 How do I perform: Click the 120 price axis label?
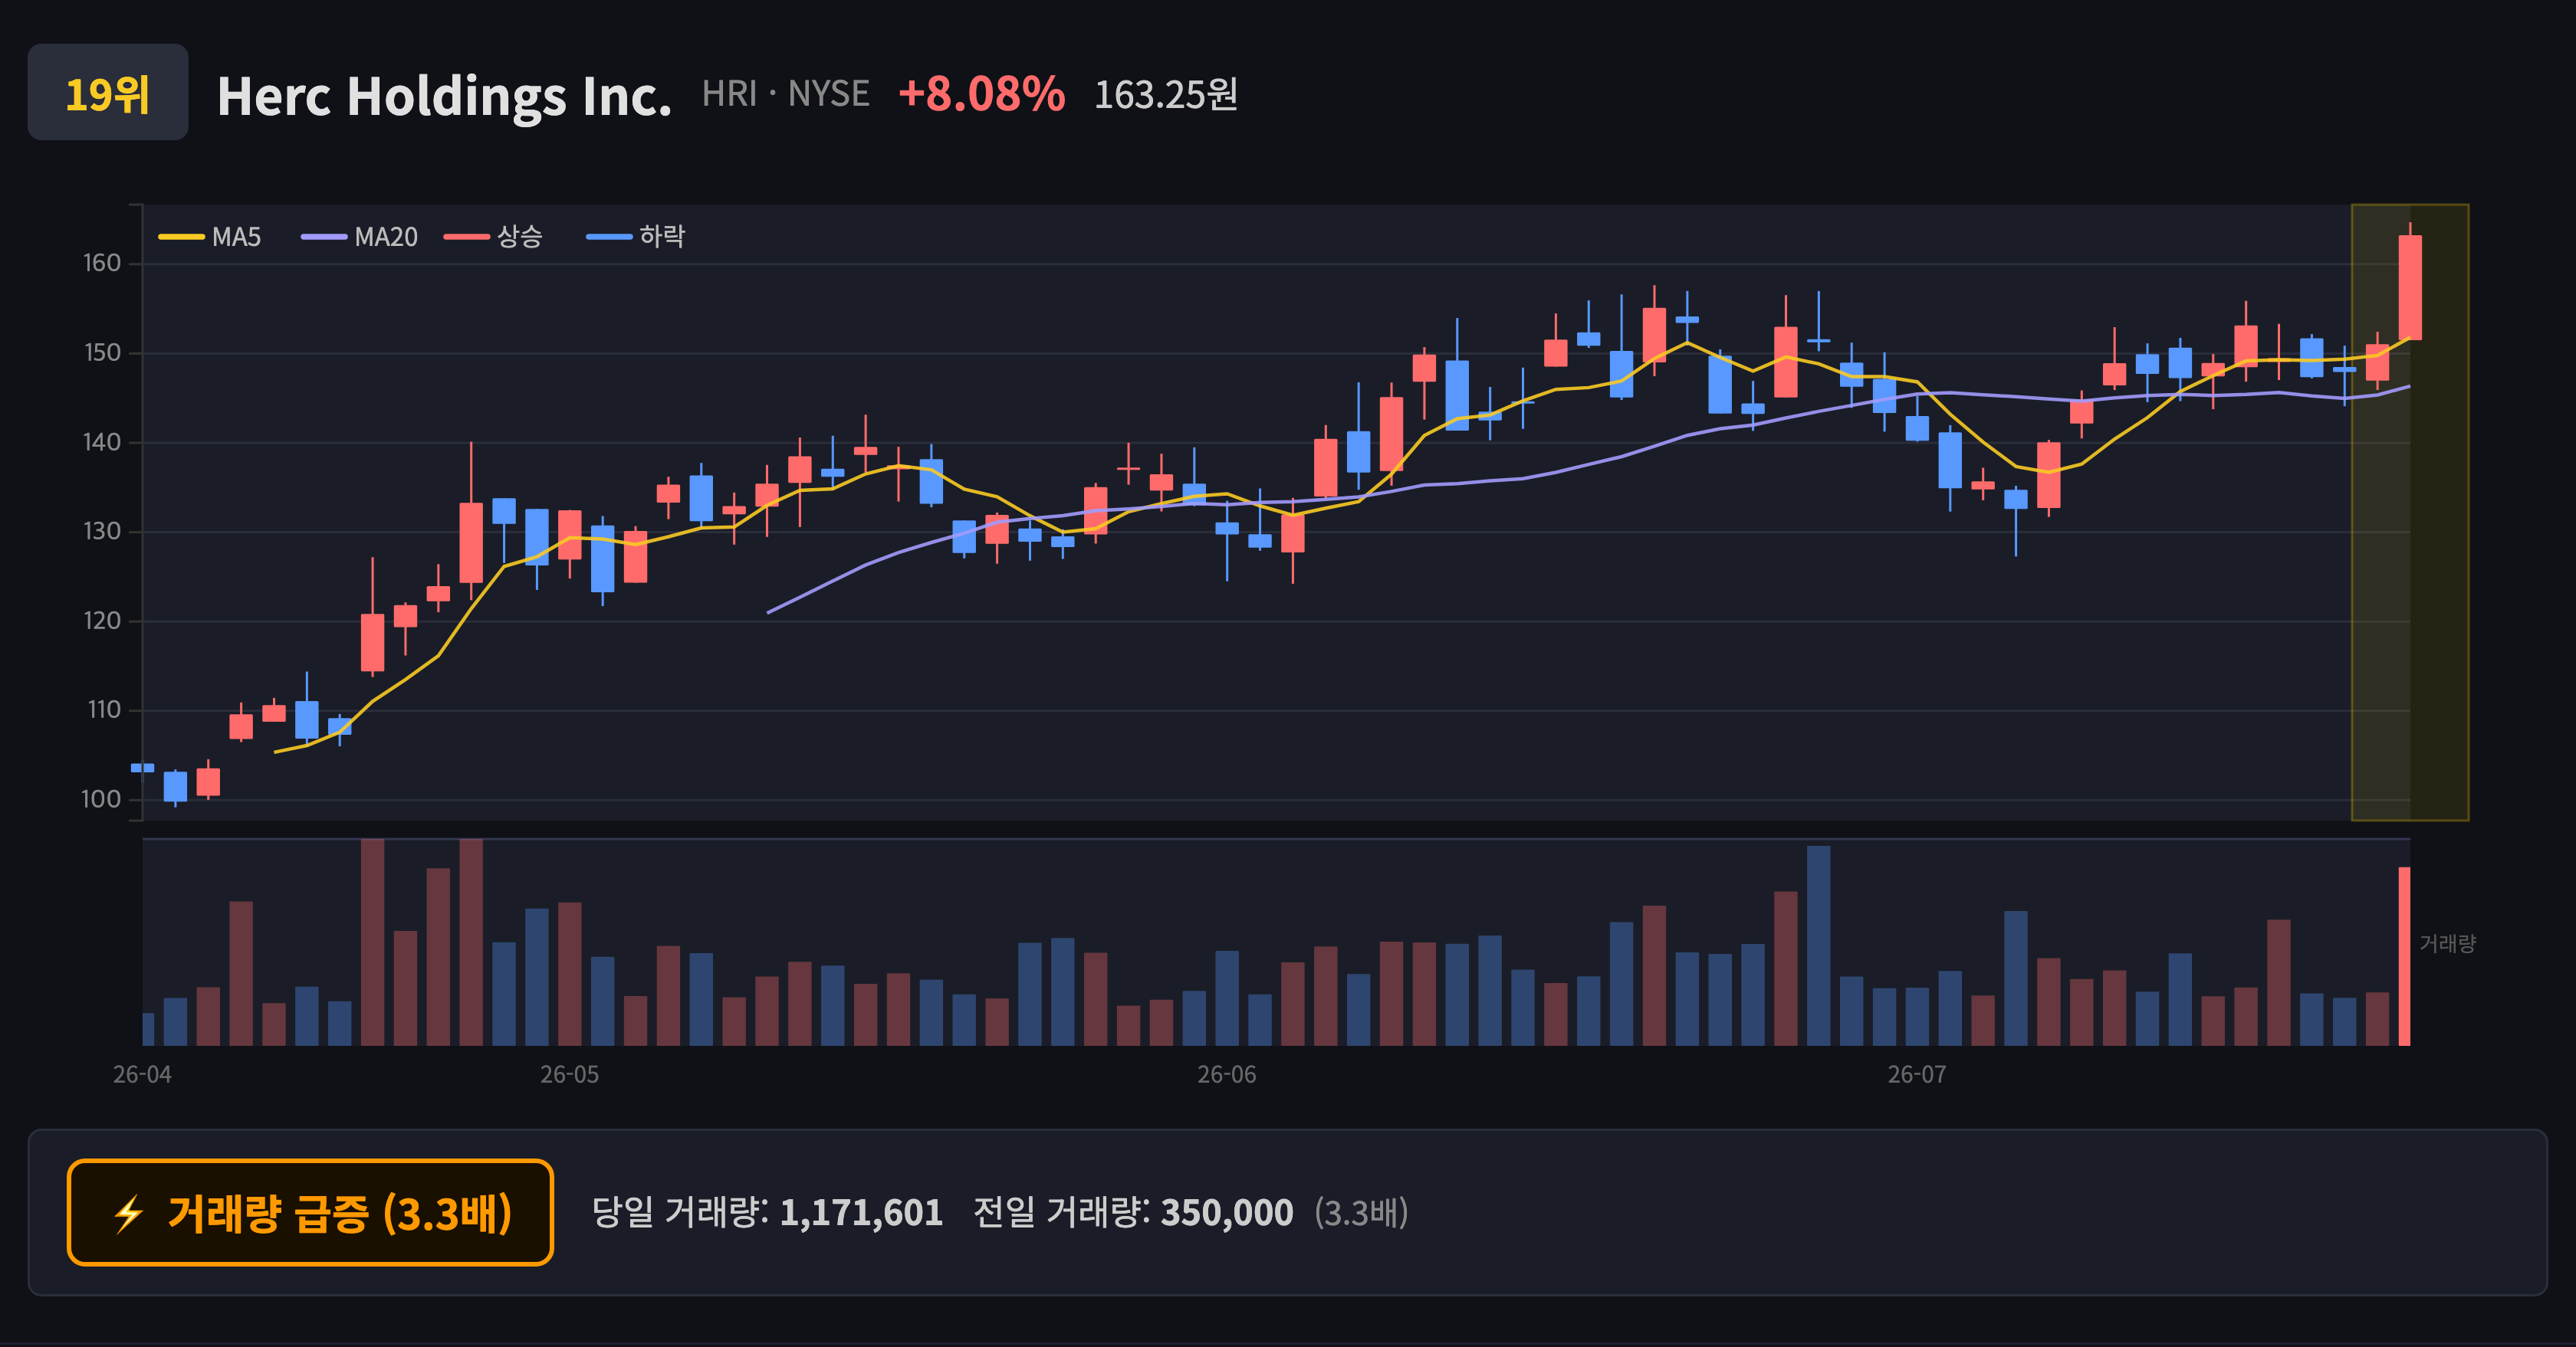click(x=101, y=621)
